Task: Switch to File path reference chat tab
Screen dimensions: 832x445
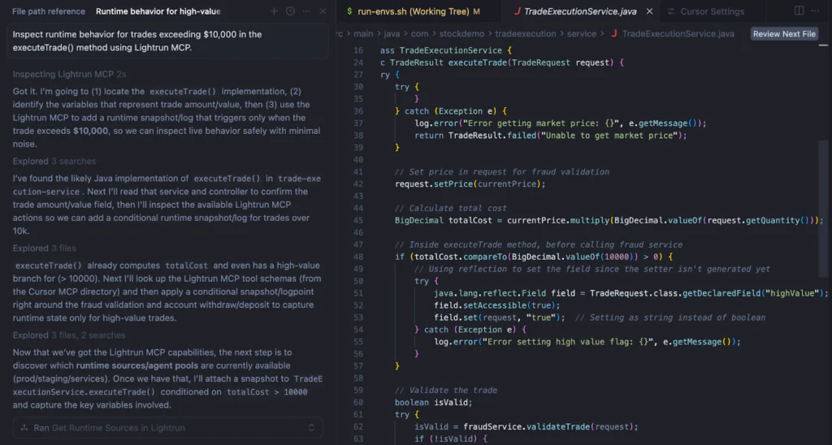Action: click(x=48, y=11)
